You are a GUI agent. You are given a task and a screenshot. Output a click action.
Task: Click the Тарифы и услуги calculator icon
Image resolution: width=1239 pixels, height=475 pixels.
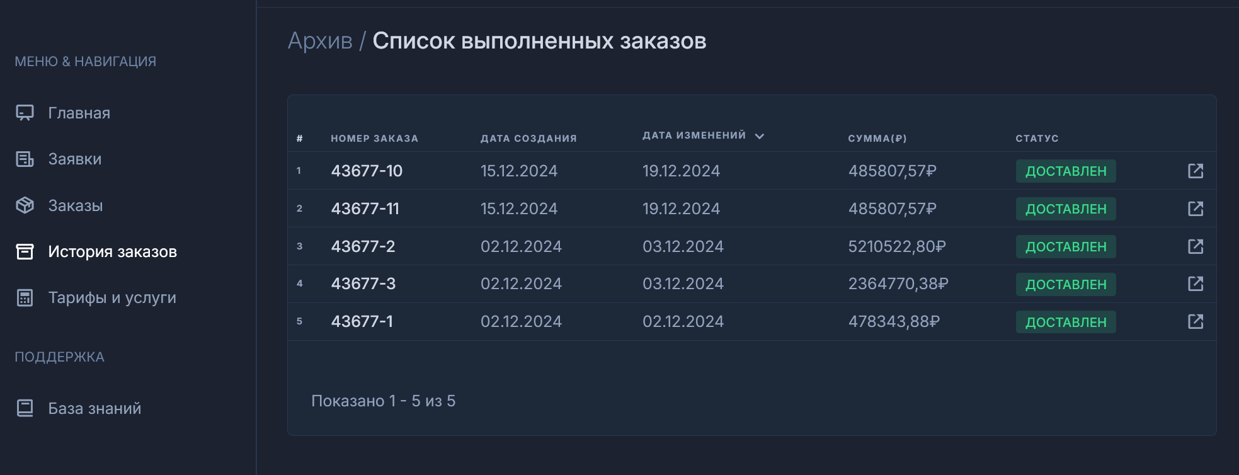[x=25, y=298]
